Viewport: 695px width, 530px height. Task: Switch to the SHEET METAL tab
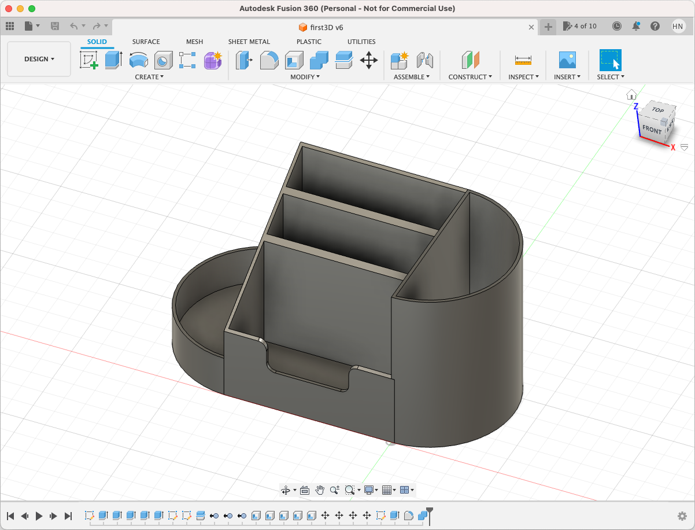249,42
